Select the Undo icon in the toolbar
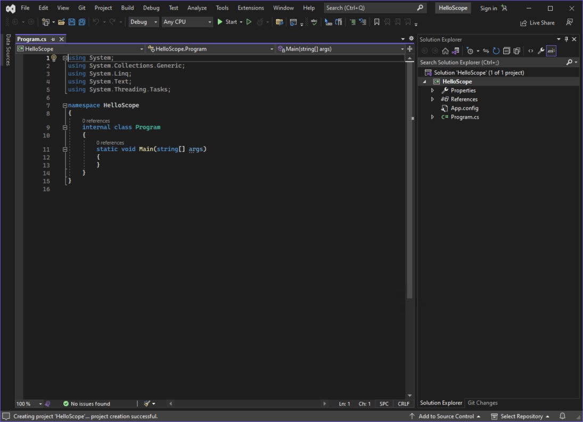The height and width of the screenshot is (422, 583). 97,22
